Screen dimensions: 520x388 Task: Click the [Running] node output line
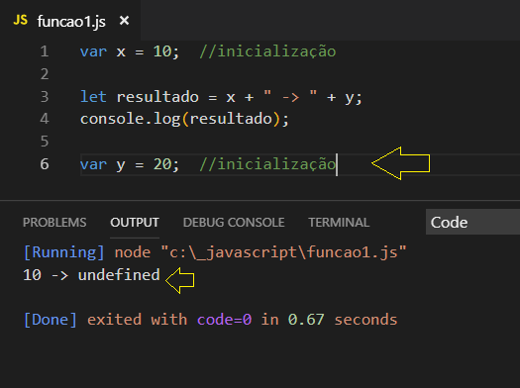click(x=215, y=252)
